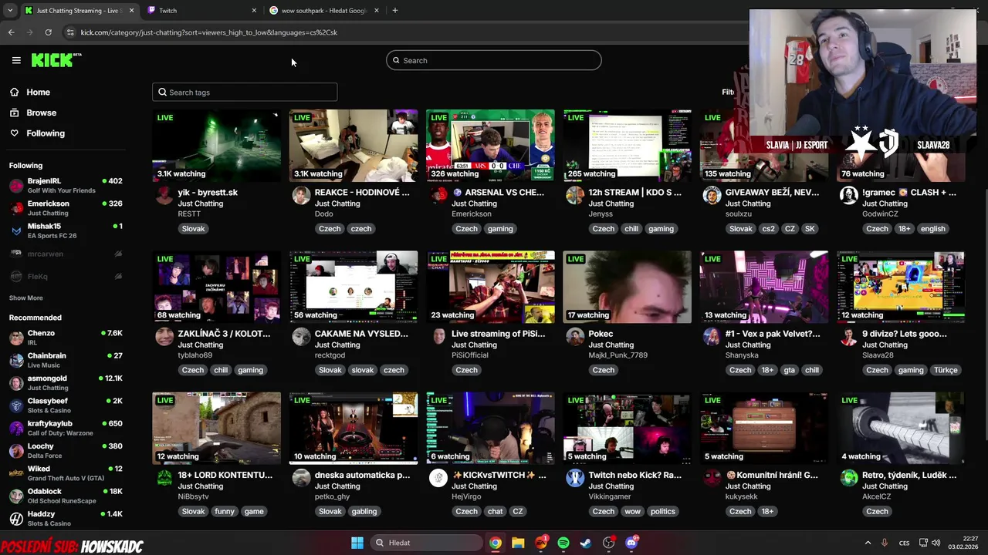Switch to the wow southpark Google tab
Viewport: 988px width, 555px height.
click(x=324, y=11)
